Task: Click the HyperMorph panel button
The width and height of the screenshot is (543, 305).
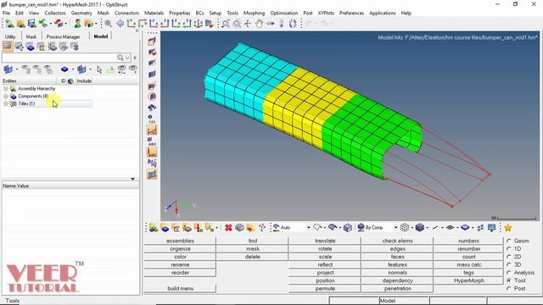Action: click(x=469, y=280)
